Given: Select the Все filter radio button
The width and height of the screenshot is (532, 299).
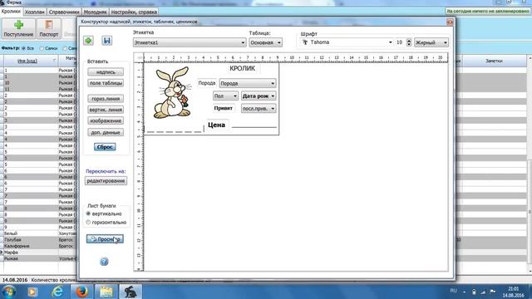Looking at the screenshot, I should point(24,48).
